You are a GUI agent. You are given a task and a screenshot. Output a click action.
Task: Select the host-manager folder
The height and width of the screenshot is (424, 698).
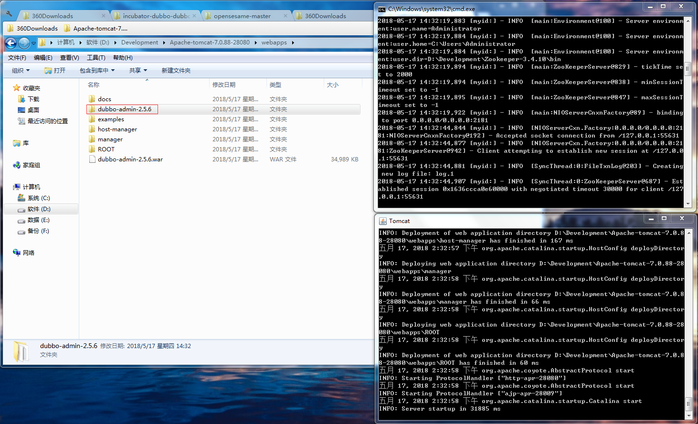[117, 129]
